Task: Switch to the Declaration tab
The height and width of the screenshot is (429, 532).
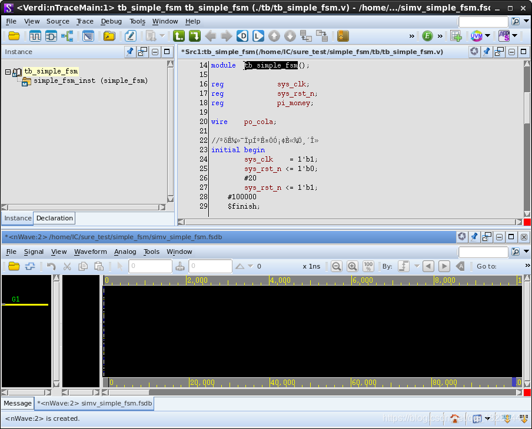Action: point(54,218)
